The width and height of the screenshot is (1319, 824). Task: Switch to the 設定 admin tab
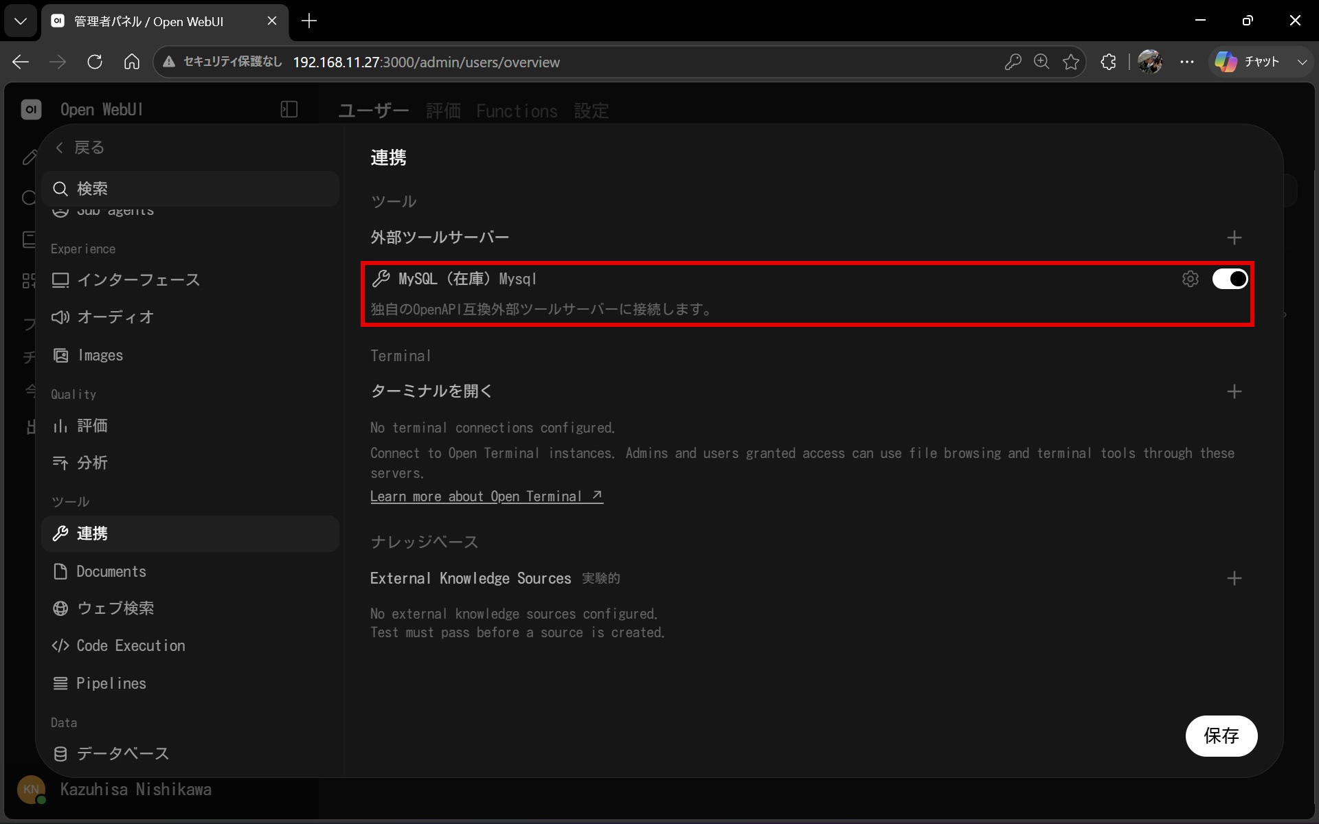591,111
